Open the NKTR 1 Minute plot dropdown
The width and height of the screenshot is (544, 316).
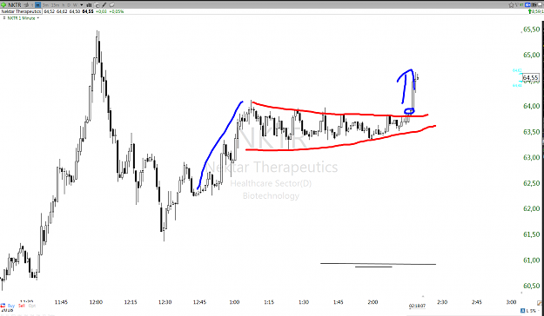pyautogui.click(x=37, y=17)
